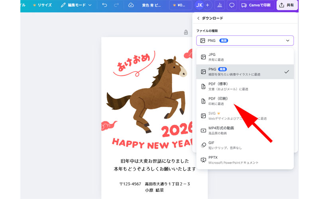The image size is (319, 199).
Task: Click the undo arrow icon
Action: 104,5
